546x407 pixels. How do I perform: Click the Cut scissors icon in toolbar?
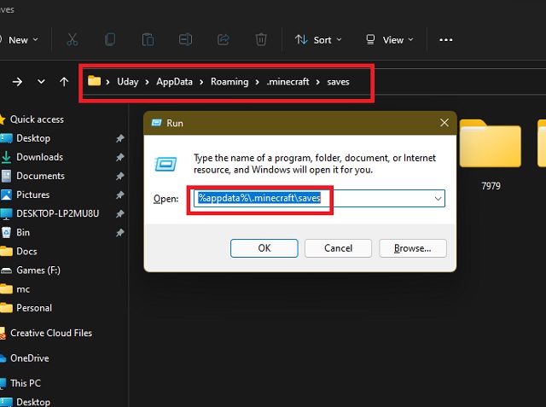point(73,39)
